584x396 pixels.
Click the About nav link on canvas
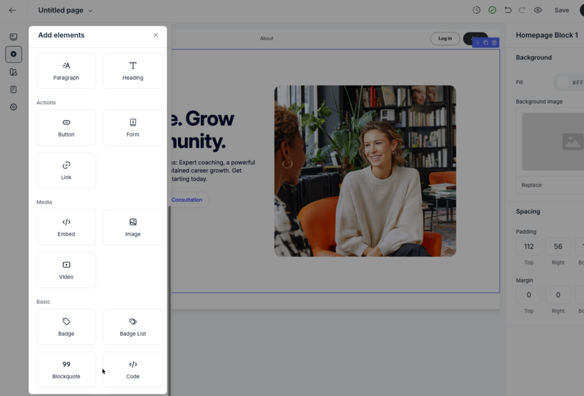pos(266,38)
